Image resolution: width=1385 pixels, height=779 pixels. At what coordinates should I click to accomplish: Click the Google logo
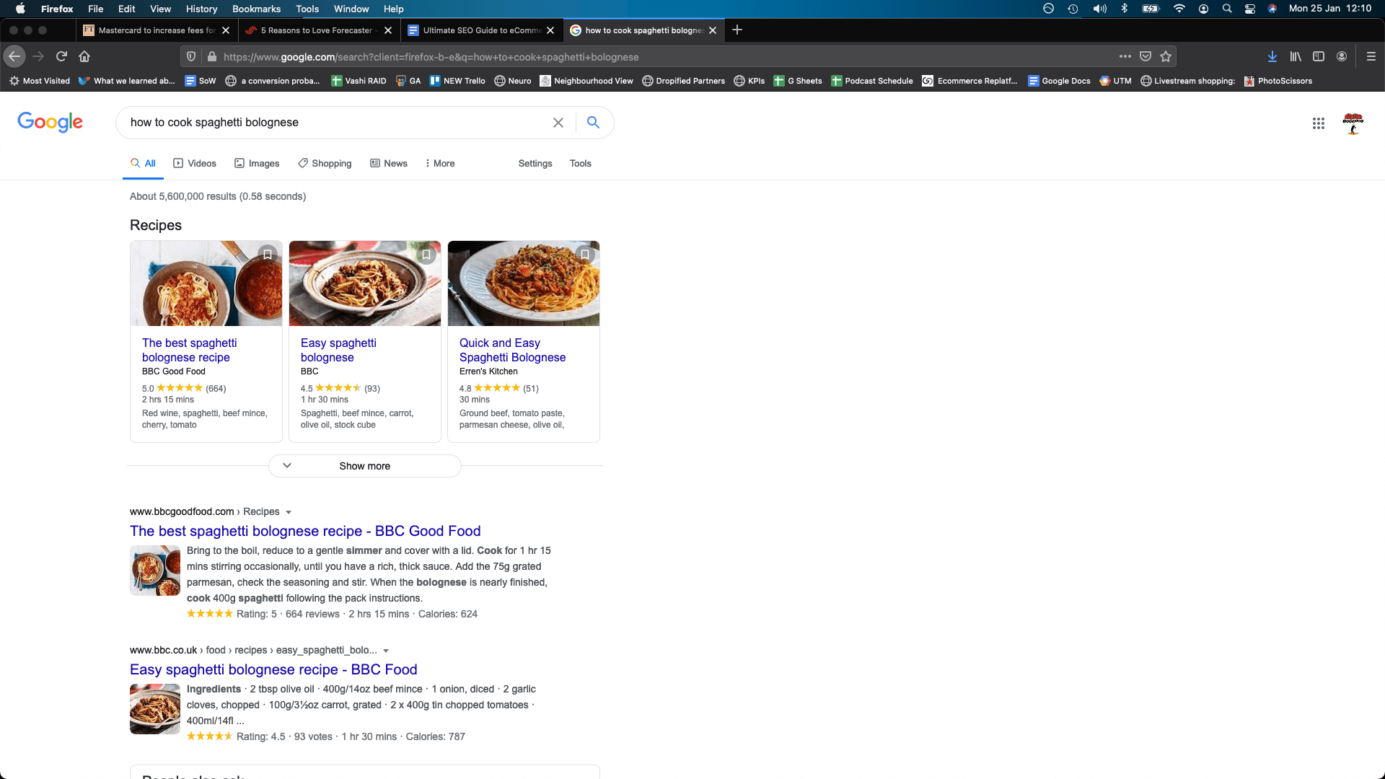coord(50,122)
